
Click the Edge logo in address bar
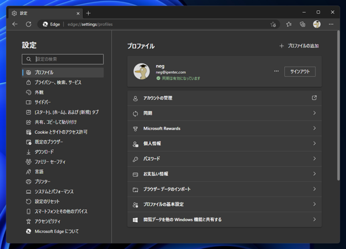click(x=45, y=24)
